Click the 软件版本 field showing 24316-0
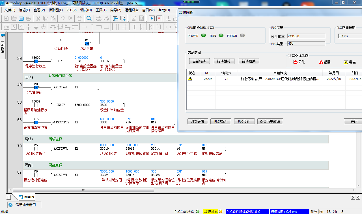The width and height of the screenshot is (362, 214). click(306, 36)
